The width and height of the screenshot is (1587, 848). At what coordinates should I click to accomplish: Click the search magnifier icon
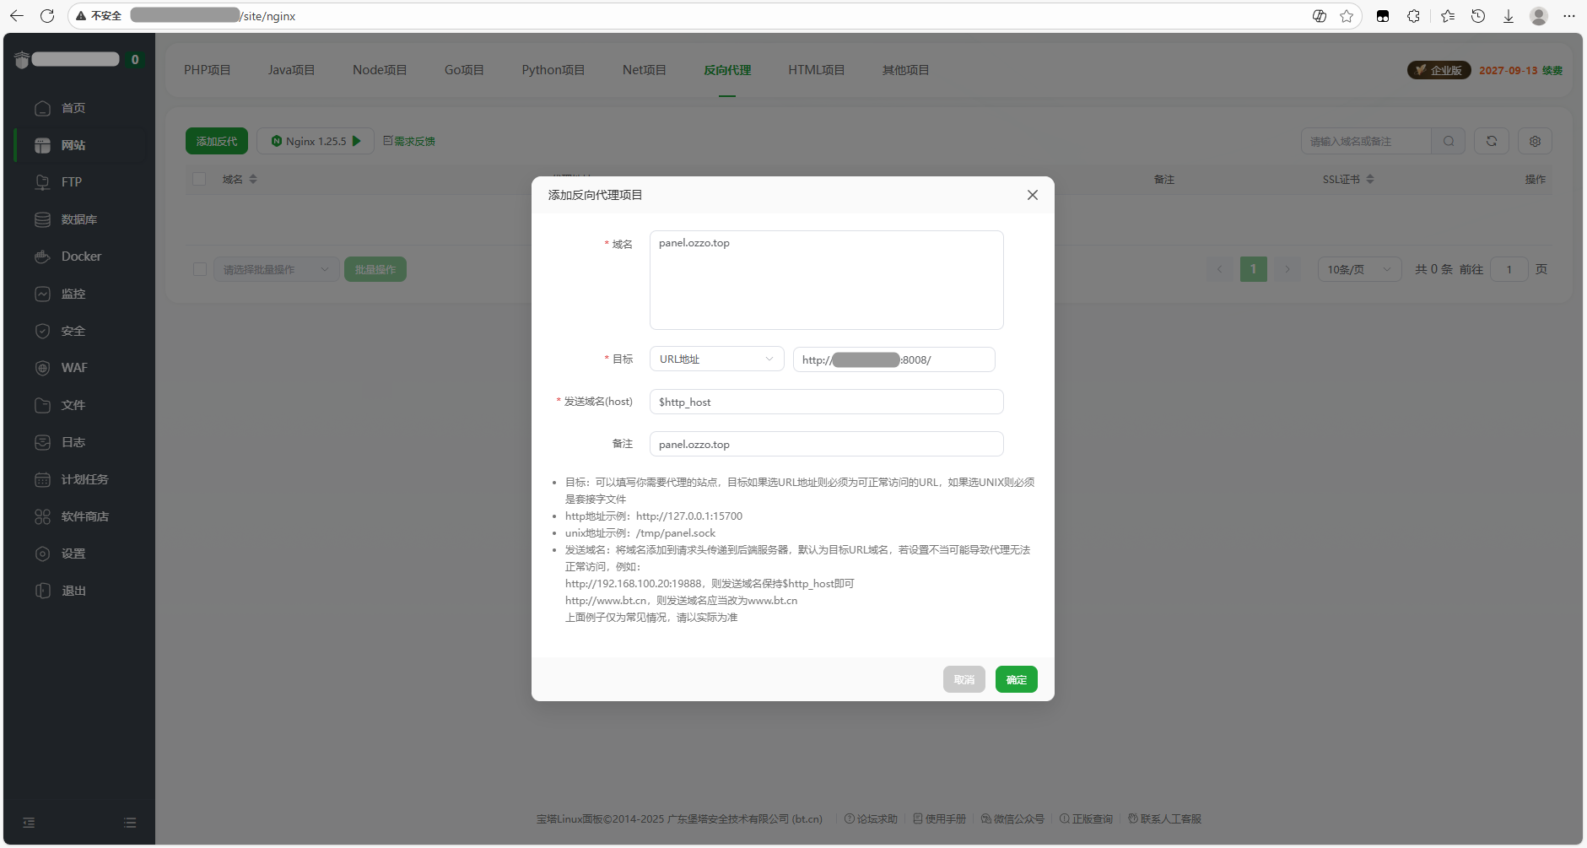point(1448,141)
